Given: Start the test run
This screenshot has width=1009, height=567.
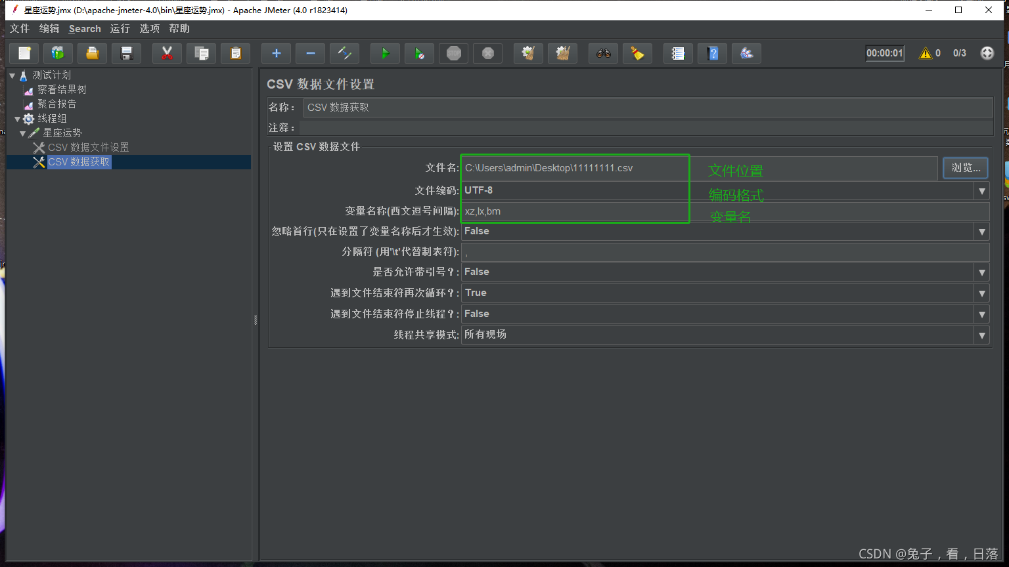Looking at the screenshot, I should [x=385, y=53].
